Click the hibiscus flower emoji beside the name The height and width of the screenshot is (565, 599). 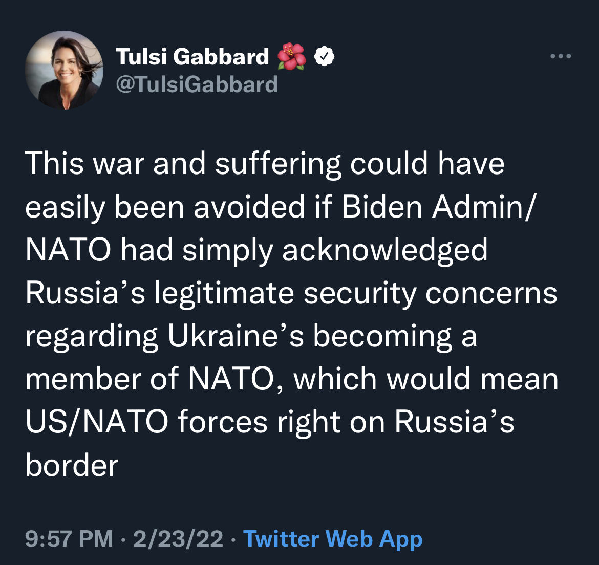(291, 56)
